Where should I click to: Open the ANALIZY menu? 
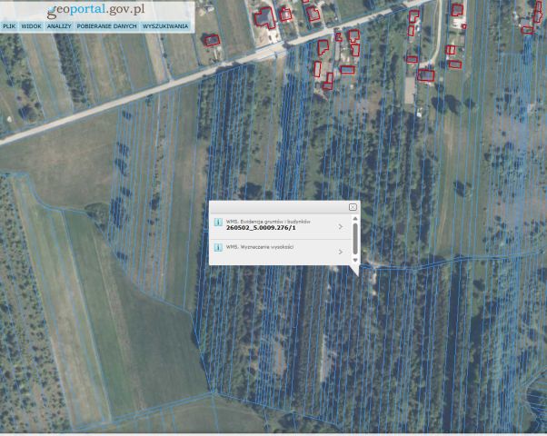click(x=59, y=26)
